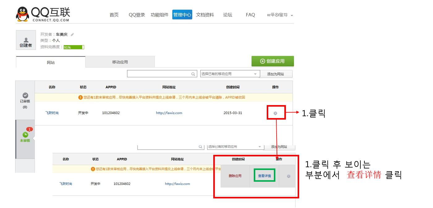
Task: Click the pencil icon beside developer name
Action: pos(72,35)
